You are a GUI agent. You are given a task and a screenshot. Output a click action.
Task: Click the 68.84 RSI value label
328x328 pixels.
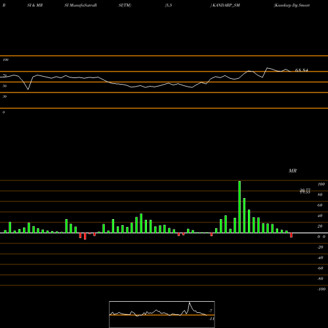coord(302,70)
